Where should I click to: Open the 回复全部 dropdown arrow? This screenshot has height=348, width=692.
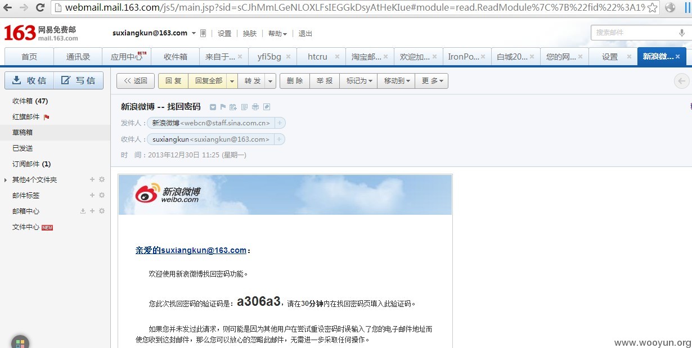coord(232,81)
